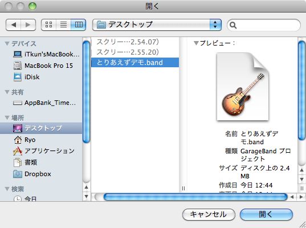Click the horizontal scroll right arrow
Image resolution: width=306 pixels, height=228 pixels.
[301, 197]
